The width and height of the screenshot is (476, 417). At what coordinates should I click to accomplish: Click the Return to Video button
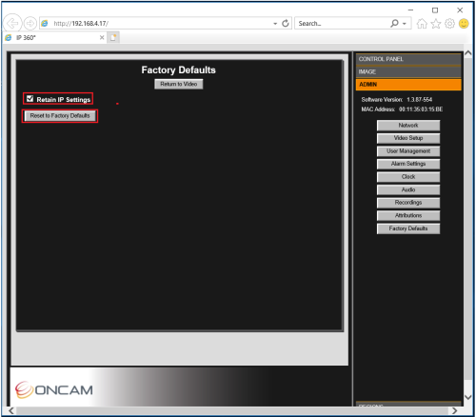pos(179,84)
